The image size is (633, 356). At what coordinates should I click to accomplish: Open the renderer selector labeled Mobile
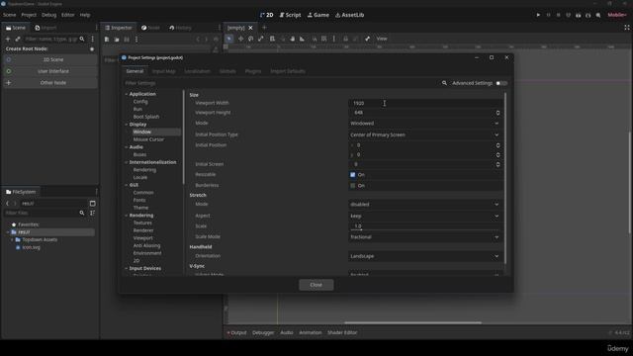(x=617, y=15)
